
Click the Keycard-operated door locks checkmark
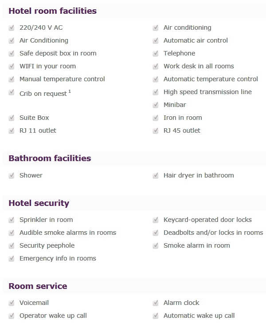tap(156, 220)
